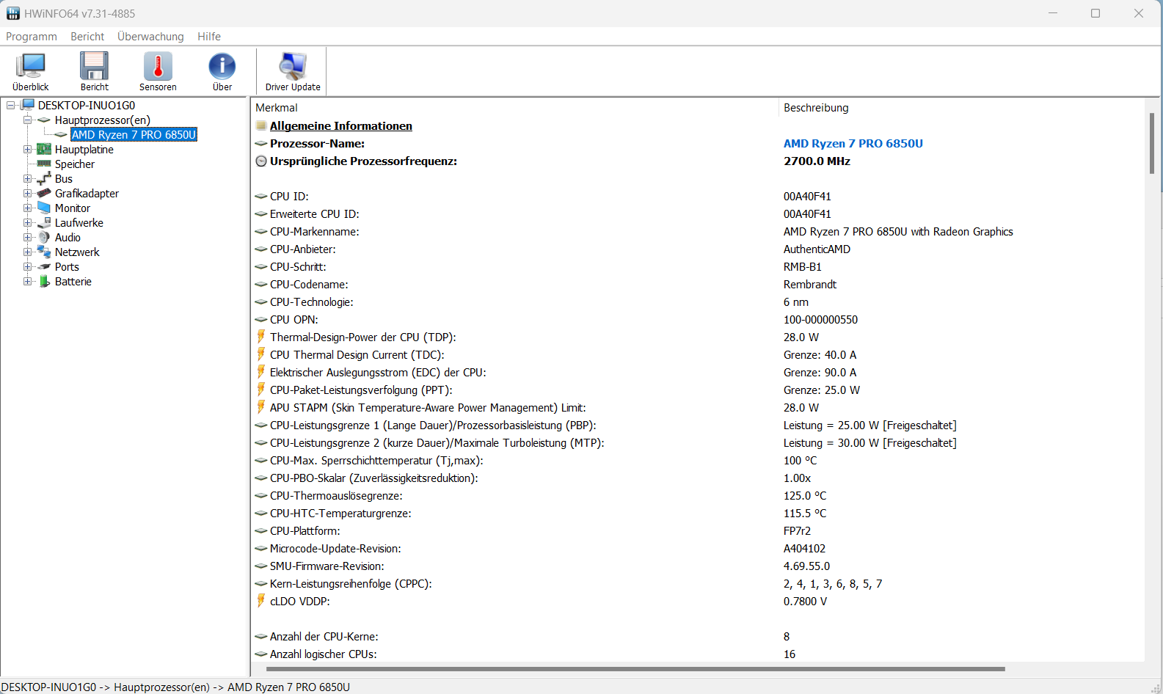Expand the Grafikadapter tree node

pos(27,194)
